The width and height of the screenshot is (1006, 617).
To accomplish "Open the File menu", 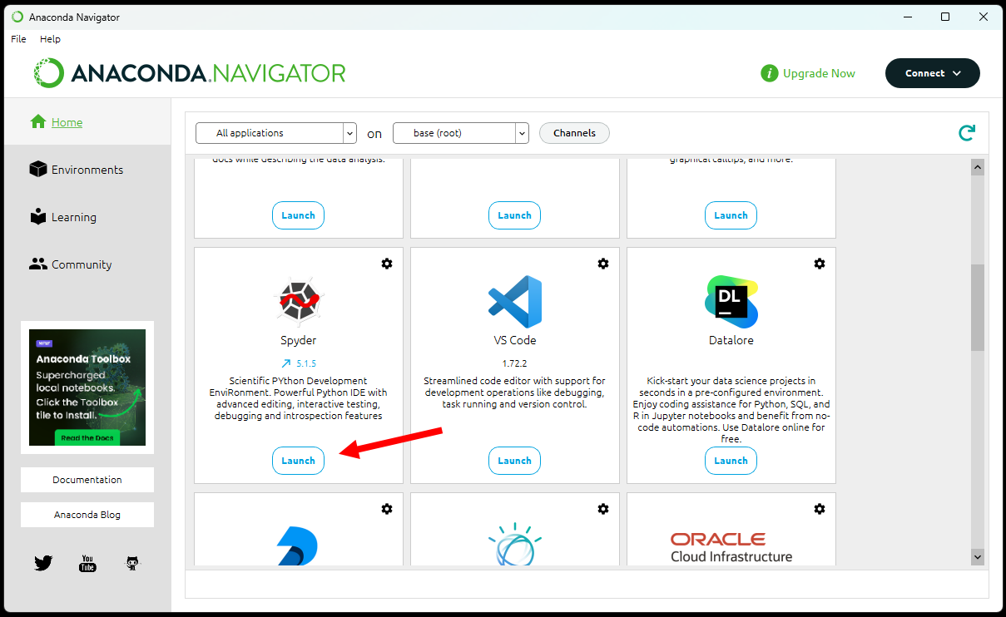I will point(18,39).
